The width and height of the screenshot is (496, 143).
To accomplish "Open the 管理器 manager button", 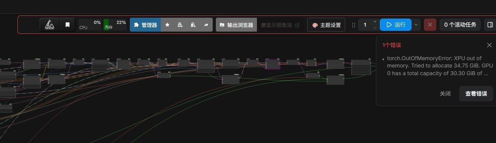I will pyautogui.click(x=145, y=25).
